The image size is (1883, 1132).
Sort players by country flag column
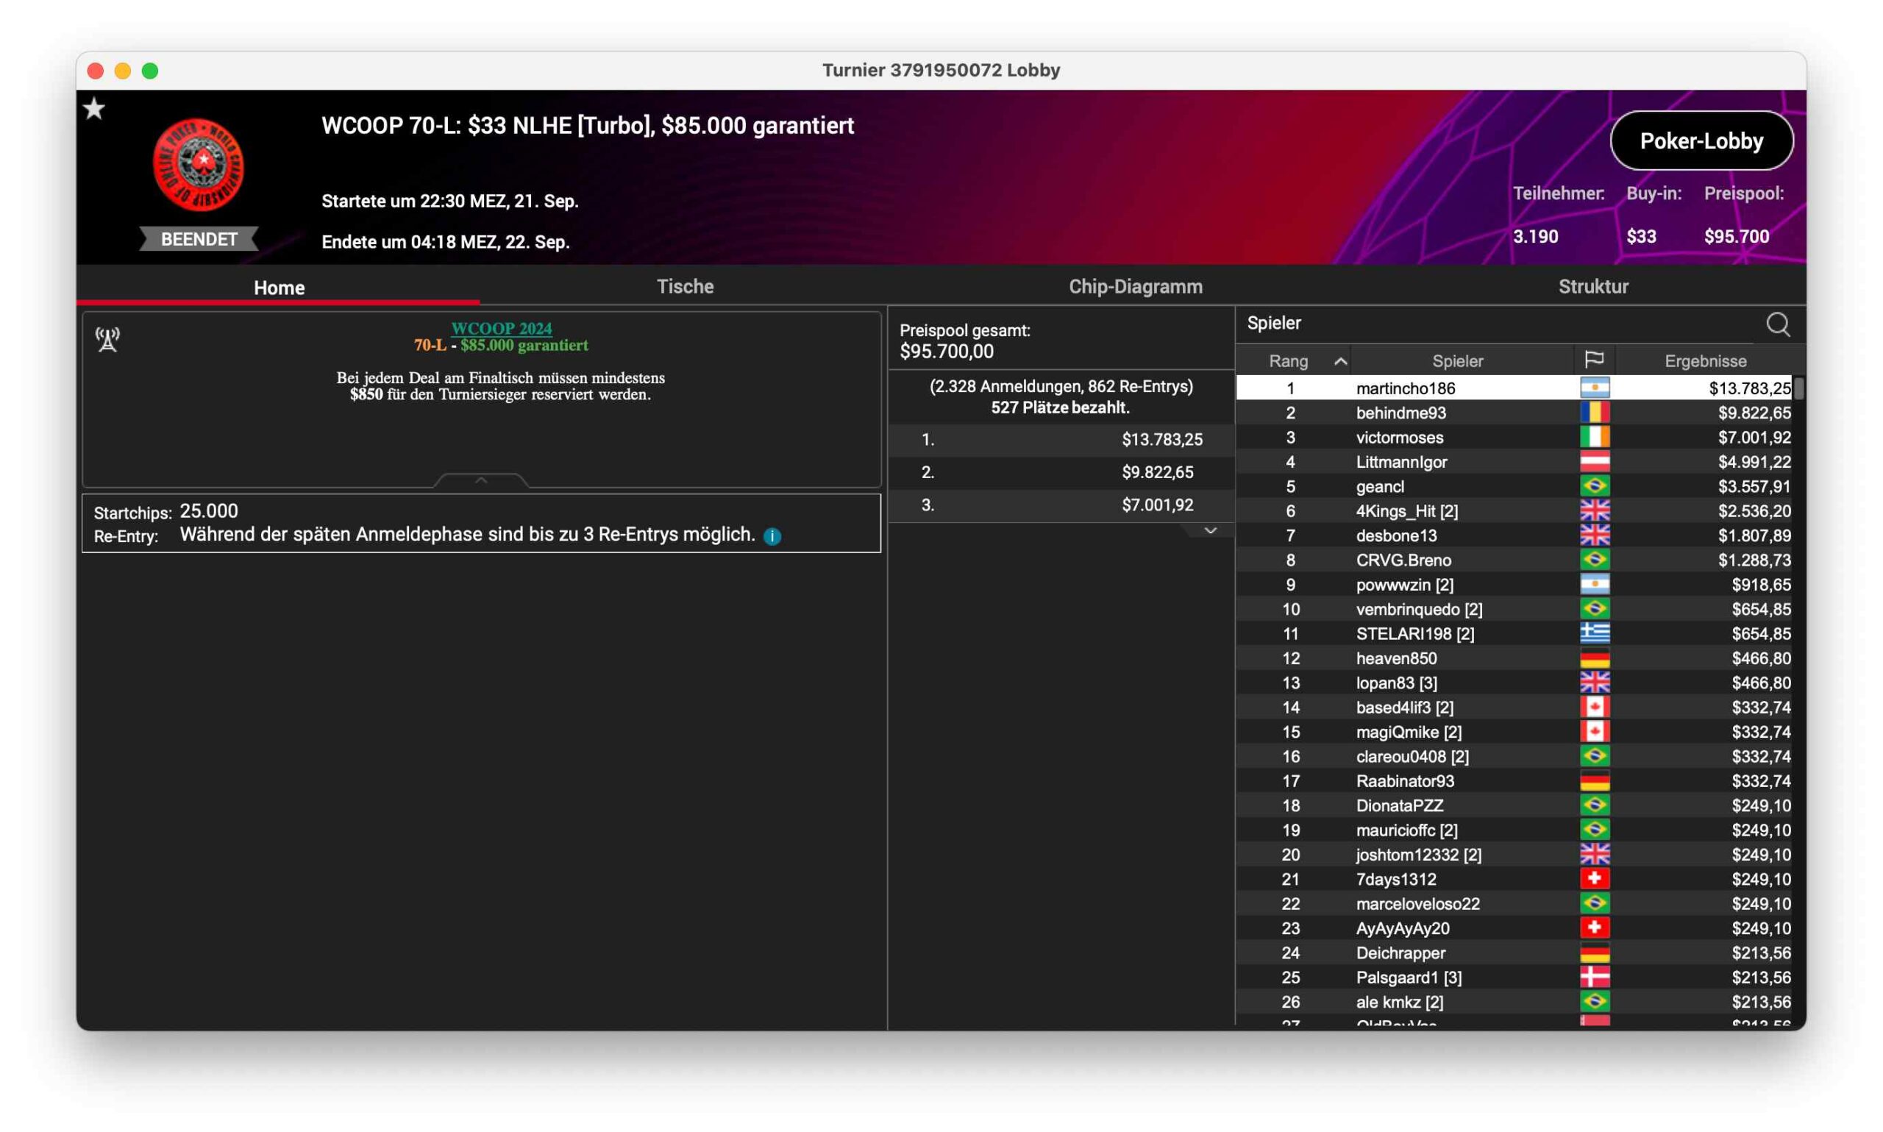click(1593, 360)
